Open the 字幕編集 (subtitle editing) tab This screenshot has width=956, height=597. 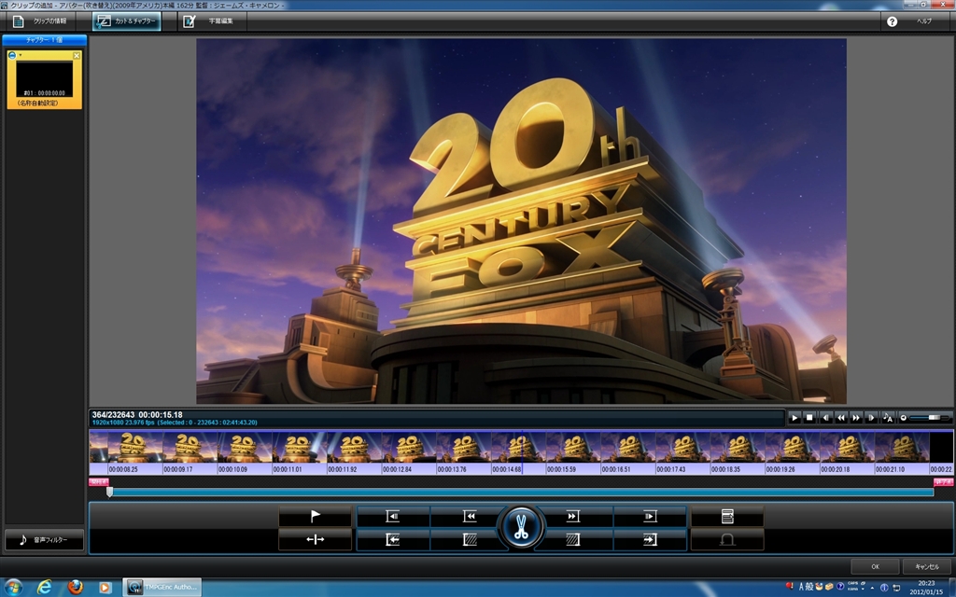tap(212, 21)
